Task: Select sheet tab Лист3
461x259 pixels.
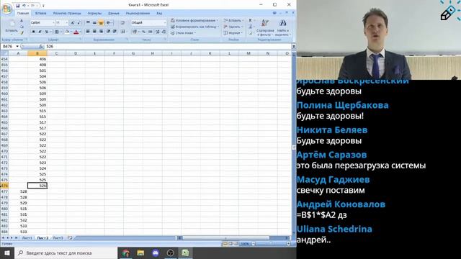Action: [x=58, y=238]
